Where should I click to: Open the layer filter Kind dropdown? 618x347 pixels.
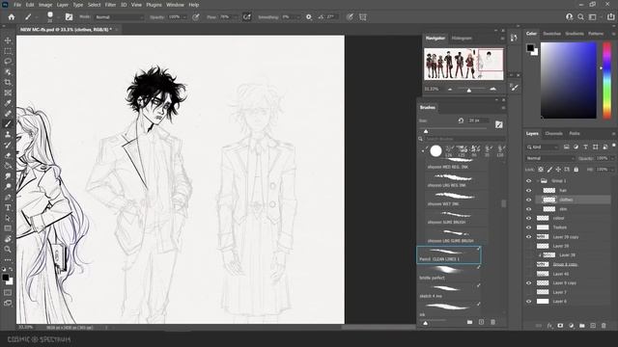click(x=543, y=147)
